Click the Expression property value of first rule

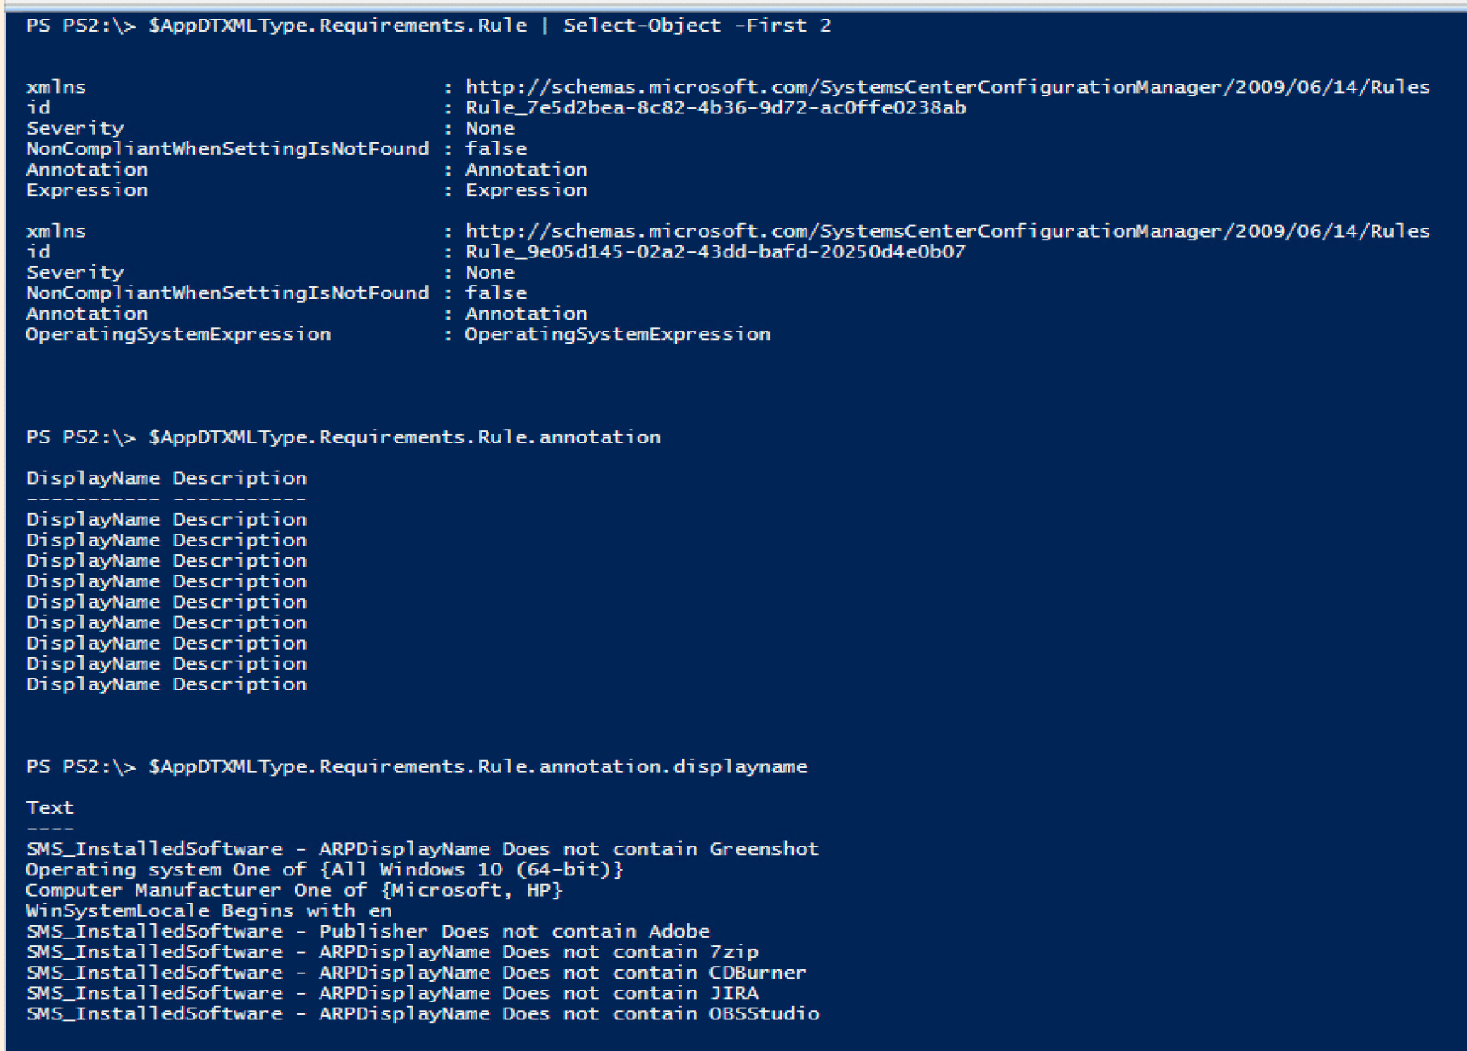pos(526,190)
